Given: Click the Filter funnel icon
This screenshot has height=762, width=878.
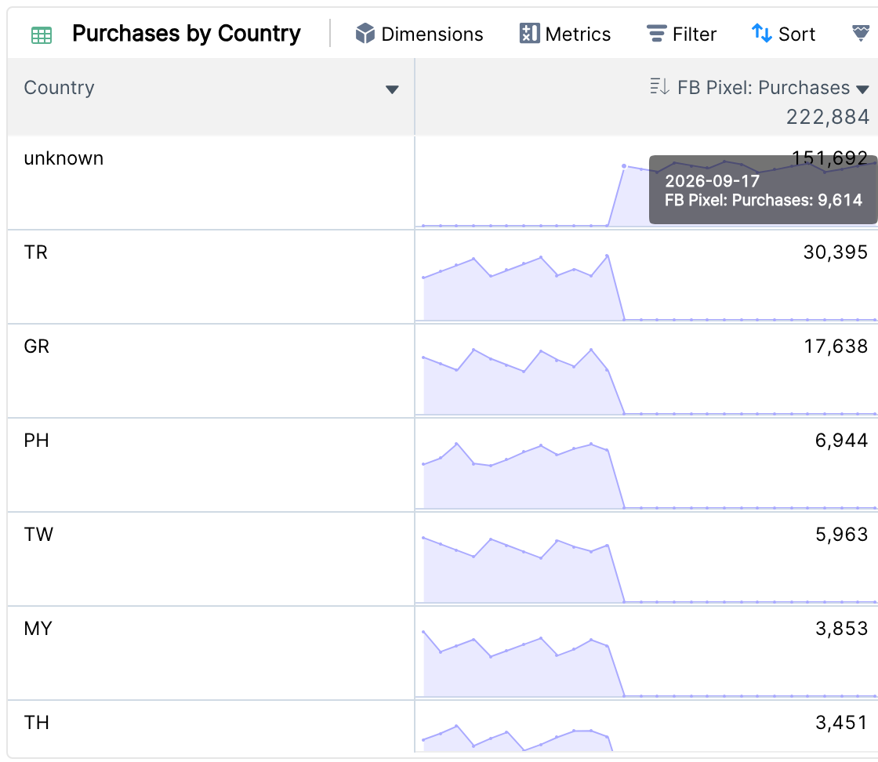Looking at the screenshot, I should [656, 34].
